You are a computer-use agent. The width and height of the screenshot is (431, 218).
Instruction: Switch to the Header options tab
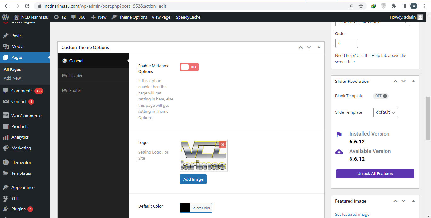[x=93, y=76]
